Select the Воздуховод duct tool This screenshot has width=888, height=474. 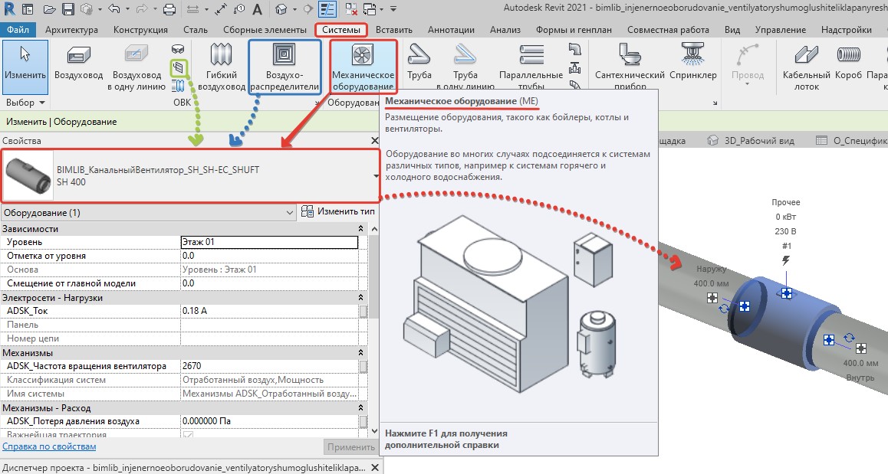pyautogui.click(x=79, y=64)
